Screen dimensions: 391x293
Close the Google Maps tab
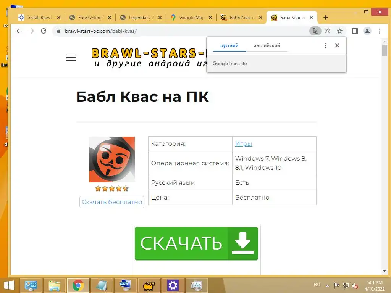coord(210,18)
